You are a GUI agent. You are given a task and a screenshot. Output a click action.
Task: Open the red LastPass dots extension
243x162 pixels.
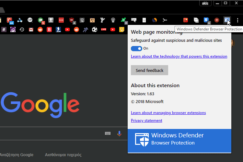(61, 20)
